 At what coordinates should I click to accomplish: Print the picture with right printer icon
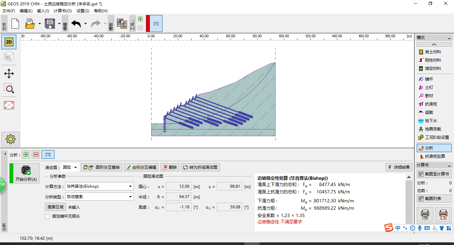tap(443, 214)
